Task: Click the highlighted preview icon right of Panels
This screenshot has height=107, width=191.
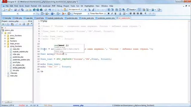Action: tap(139, 10)
